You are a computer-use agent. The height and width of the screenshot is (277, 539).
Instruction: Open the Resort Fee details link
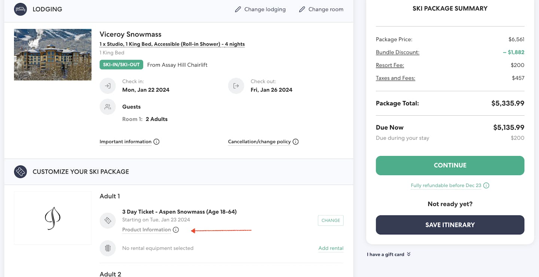(390, 65)
